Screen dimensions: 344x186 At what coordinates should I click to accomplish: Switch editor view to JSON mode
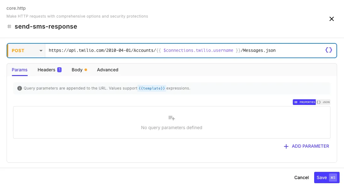pos(323,102)
